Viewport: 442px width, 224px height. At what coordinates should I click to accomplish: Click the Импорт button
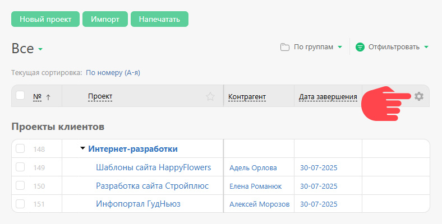pyautogui.click(x=105, y=19)
